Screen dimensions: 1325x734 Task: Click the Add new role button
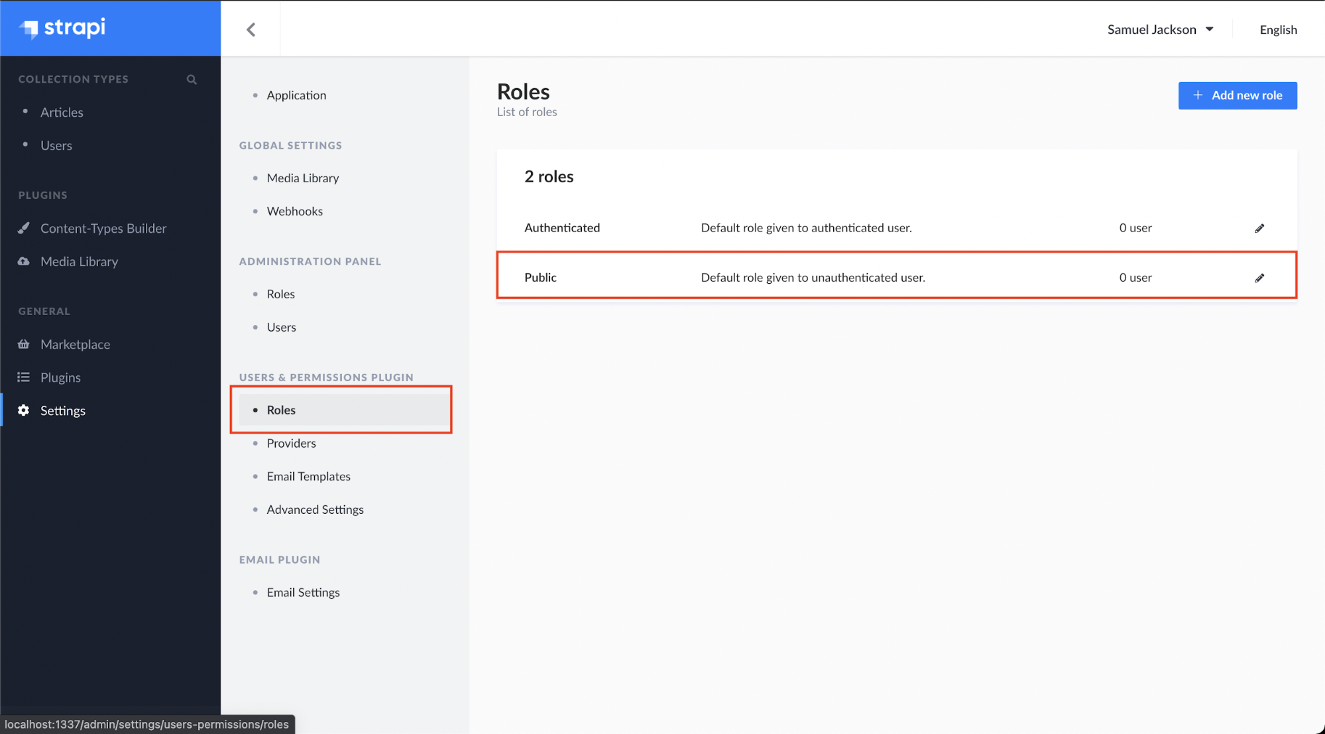point(1237,95)
